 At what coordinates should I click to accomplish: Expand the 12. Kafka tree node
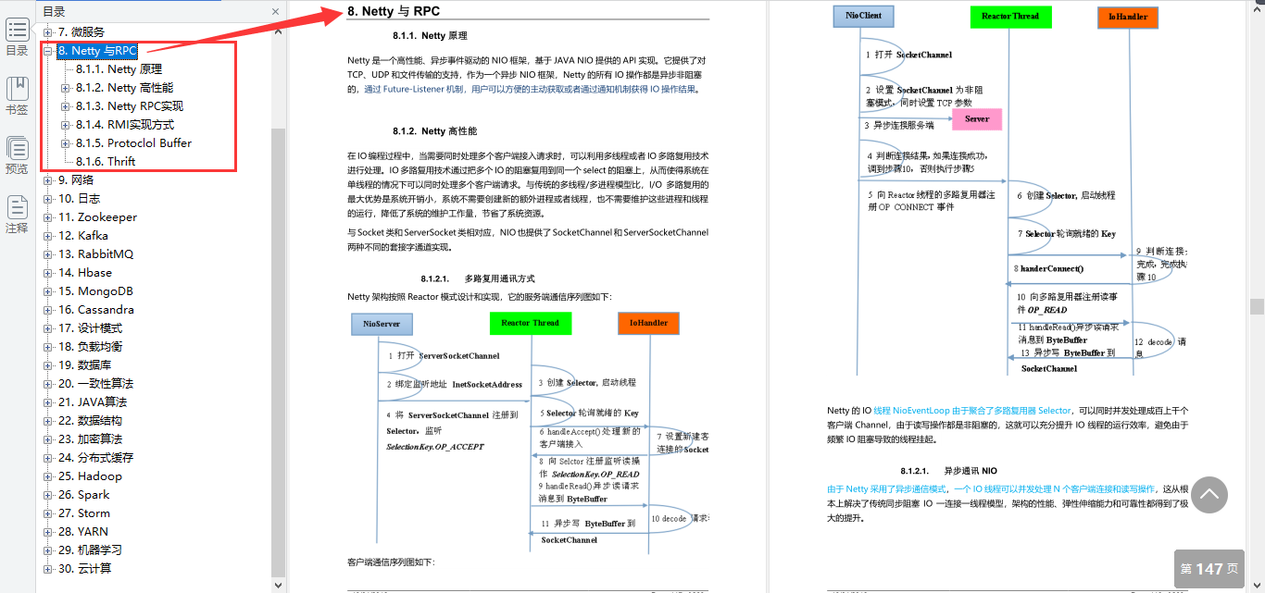48,236
